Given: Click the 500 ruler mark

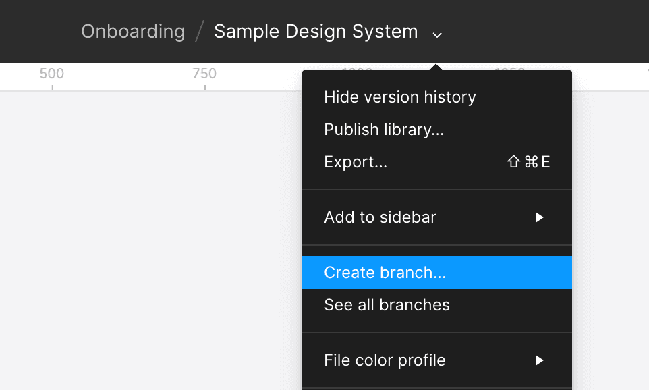Looking at the screenshot, I should [x=52, y=74].
